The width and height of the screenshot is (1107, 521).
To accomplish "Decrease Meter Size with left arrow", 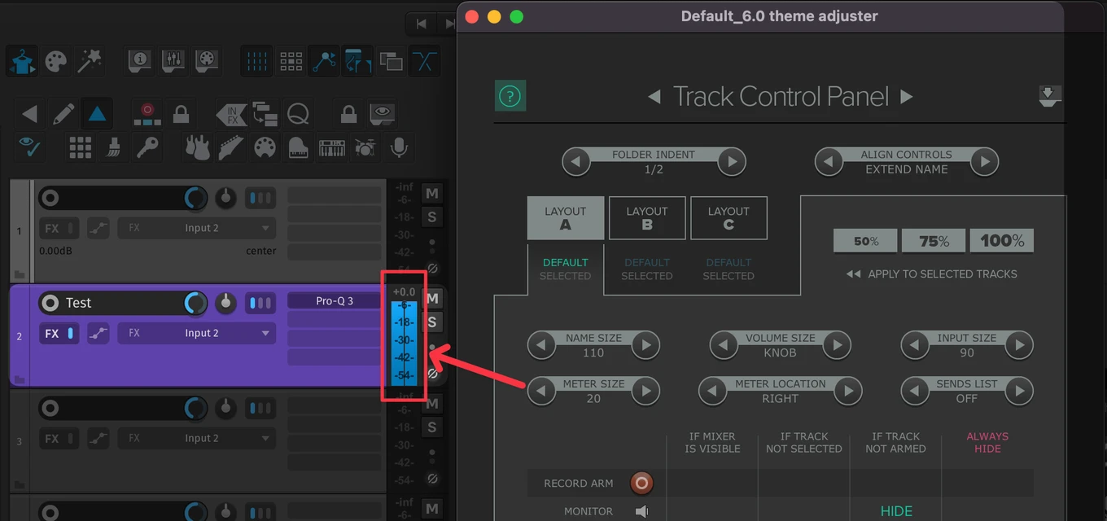I will click(541, 391).
